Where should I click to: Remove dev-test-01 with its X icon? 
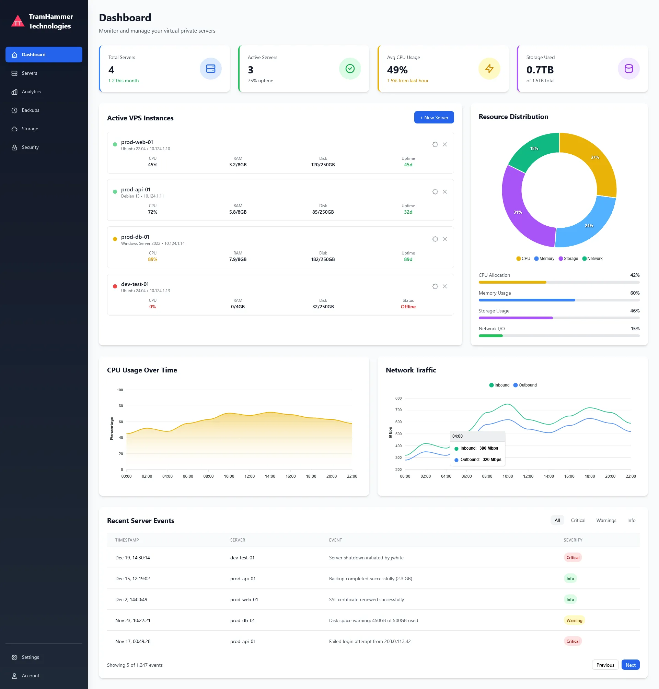click(445, 287)
